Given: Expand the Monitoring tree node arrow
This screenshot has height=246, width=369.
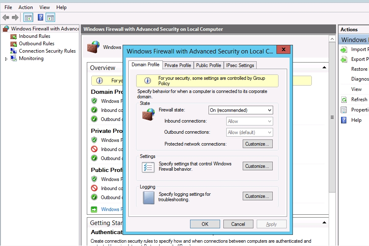Looking at the screenshot, I should coord(6,58).
